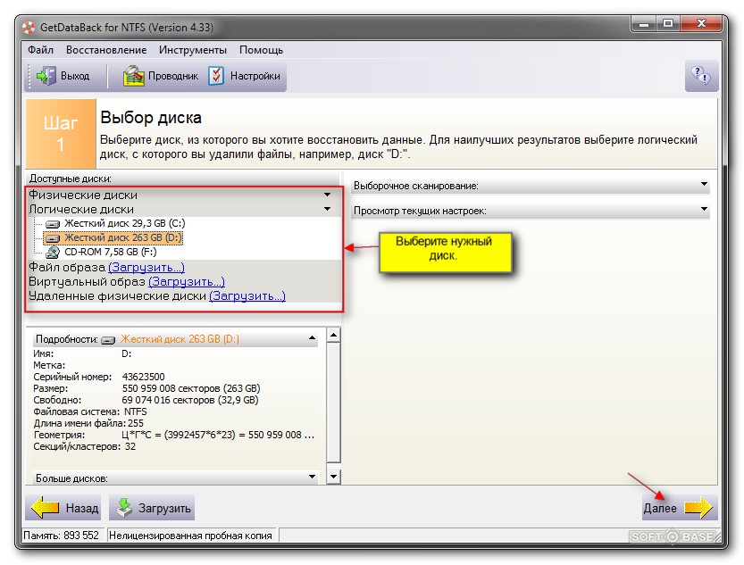Click the serial number 43623500
This screenshot has height=565, width=744.
(143, 377)
